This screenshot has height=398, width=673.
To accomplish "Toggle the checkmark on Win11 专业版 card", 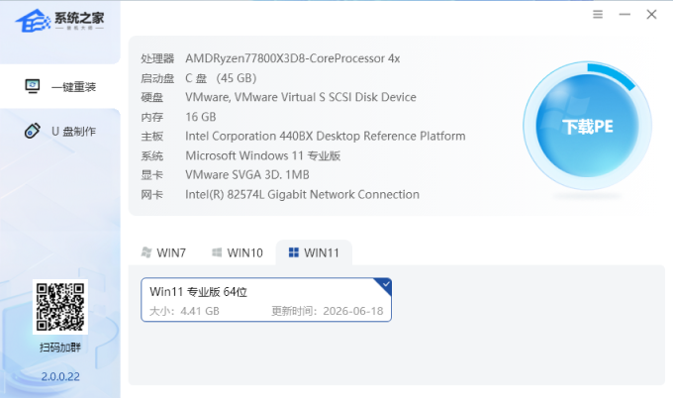I will (385, 284).
